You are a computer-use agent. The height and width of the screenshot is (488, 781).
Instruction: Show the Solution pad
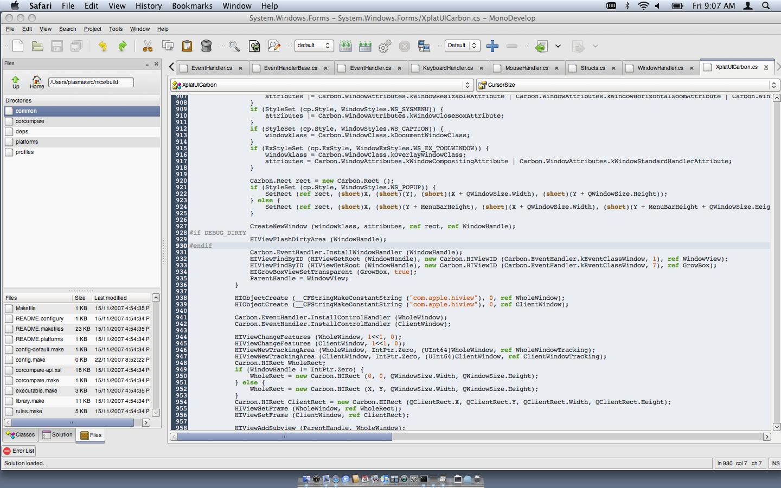click(57, 435)
